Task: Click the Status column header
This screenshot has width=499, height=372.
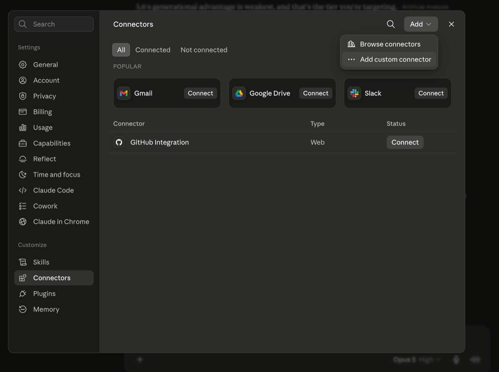Action: (x=396, y=124)
